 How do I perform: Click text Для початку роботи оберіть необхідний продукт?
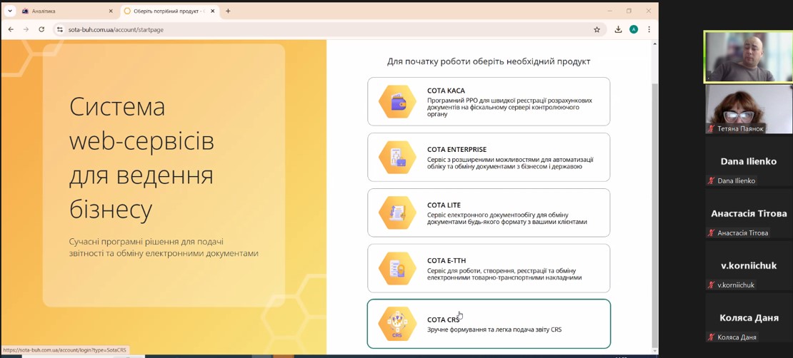(489, 61)
